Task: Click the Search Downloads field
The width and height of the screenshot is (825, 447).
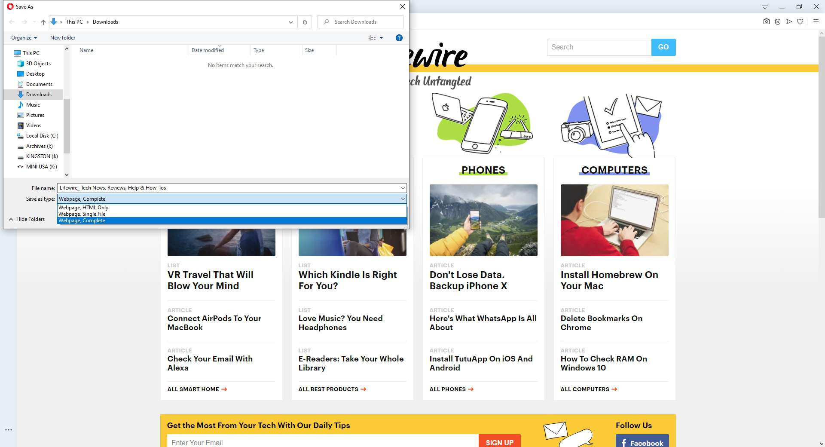Action: (361, 22)
